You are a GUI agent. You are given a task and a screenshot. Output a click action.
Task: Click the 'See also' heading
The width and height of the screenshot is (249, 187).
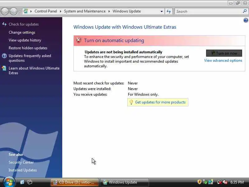tap(16, 154)
